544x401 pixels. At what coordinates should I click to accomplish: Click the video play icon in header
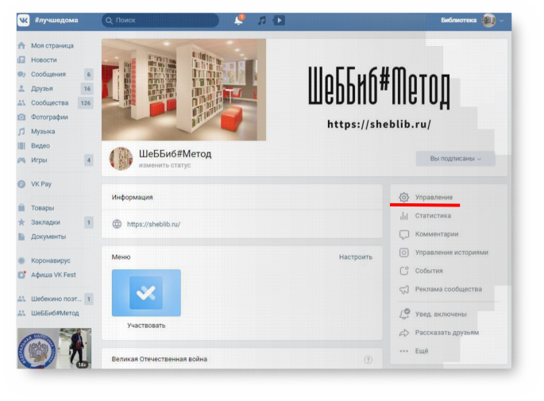[279, 21]
